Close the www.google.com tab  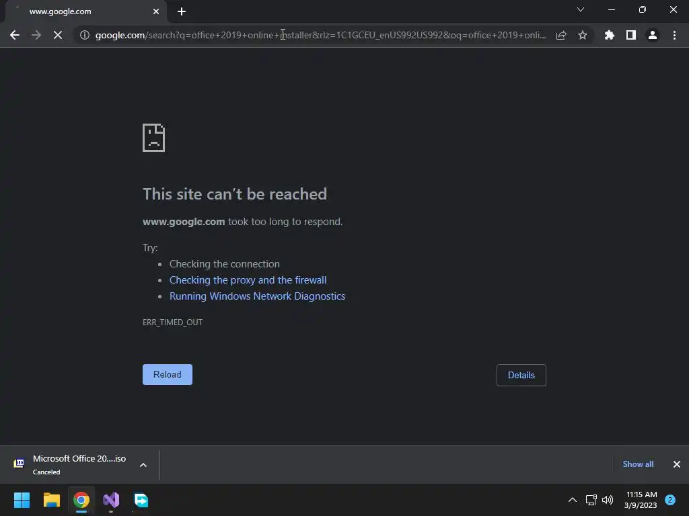click(x=156, y=11)
